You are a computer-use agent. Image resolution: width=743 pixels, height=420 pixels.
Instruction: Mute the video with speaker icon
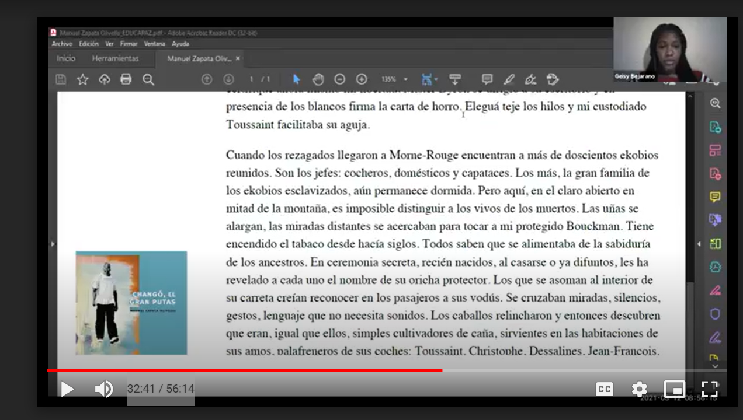pyautogui.click(x=104, y=389)
